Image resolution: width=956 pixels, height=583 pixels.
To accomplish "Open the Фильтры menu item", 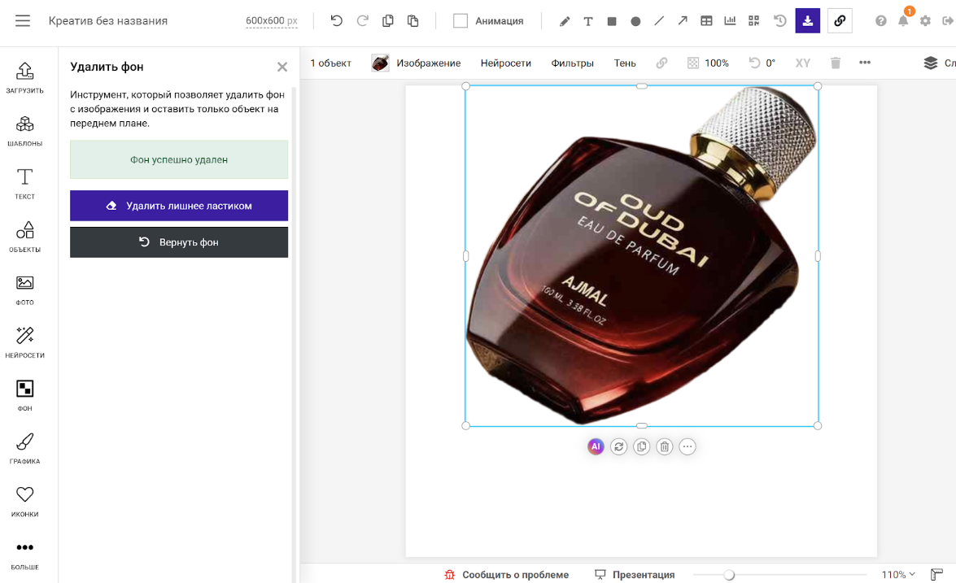I will (x=572, y=63).
